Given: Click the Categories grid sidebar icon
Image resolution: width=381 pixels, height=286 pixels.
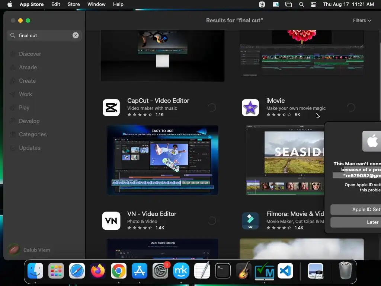Looking at the screenshot, I should [x=13, y=134].
